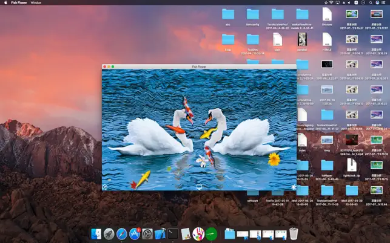This screenshot has width=390, height=243.
Task: Open Finder from the Dock
Action: (x=96, y=234)
